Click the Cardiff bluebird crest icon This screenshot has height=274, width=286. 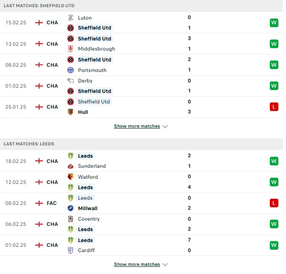coord(71,250)
